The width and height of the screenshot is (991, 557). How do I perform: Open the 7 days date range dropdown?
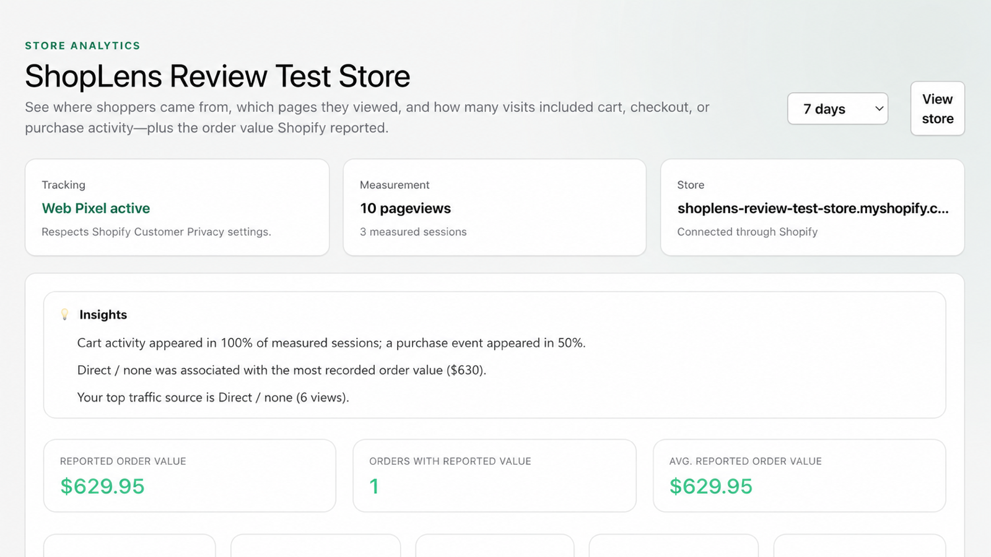pyautogui.click(x=837, y=109)
